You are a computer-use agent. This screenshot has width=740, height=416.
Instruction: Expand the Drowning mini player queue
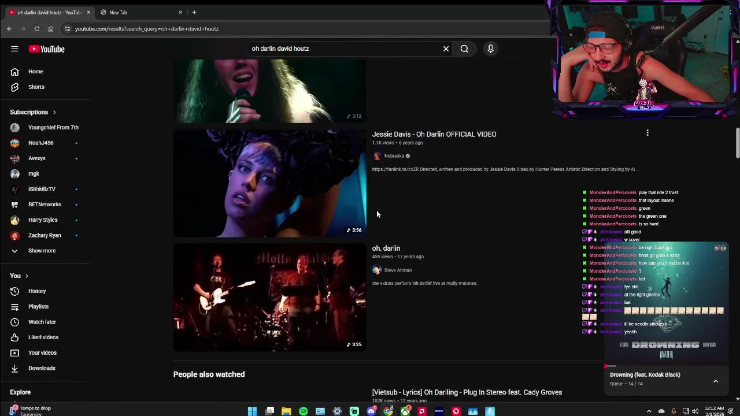point(716,381)
